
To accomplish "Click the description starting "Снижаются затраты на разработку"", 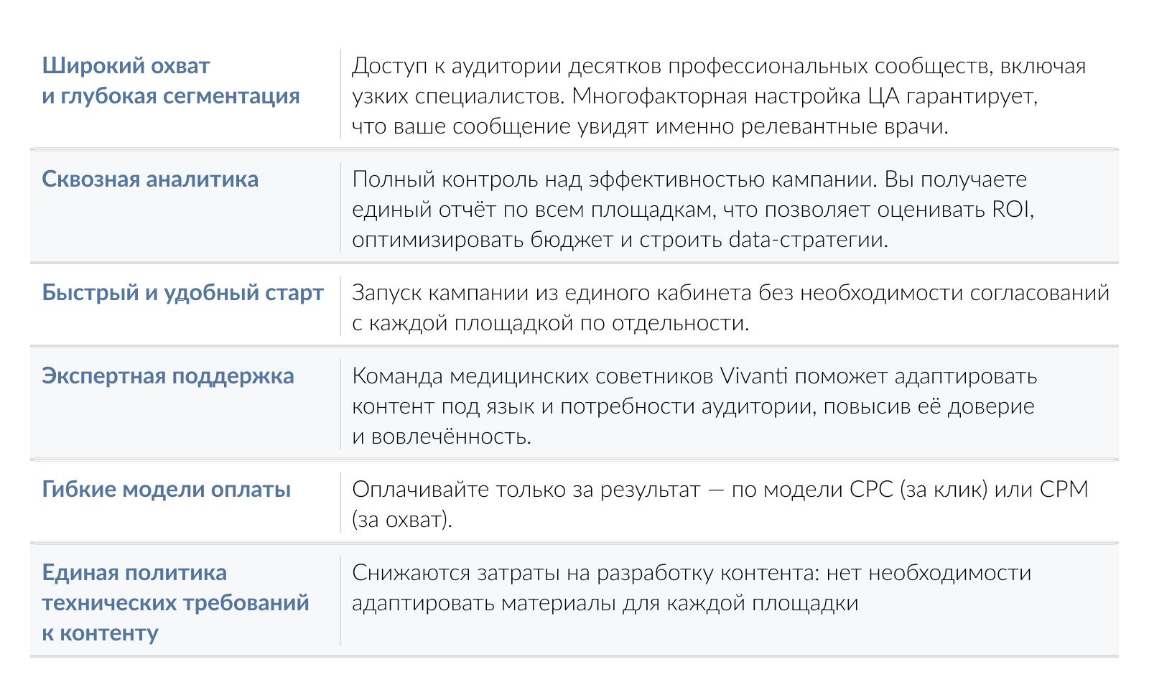I will (x=691, y=587).
